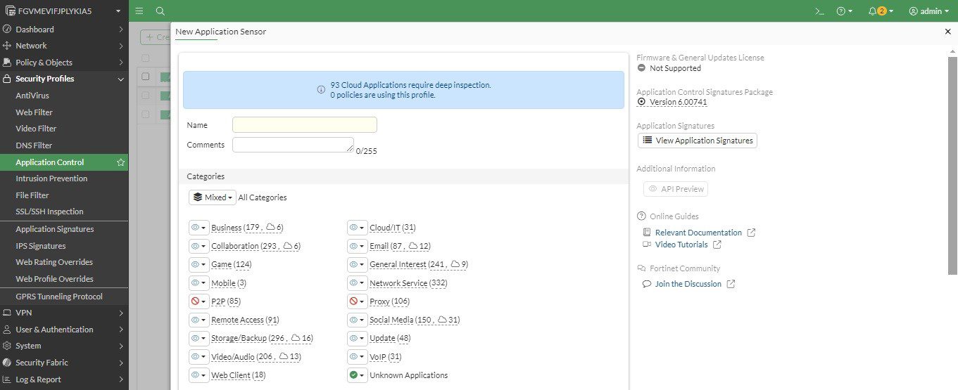Change the Network Service action icon
The image size is (958, 390).
(x=357, y=283)
